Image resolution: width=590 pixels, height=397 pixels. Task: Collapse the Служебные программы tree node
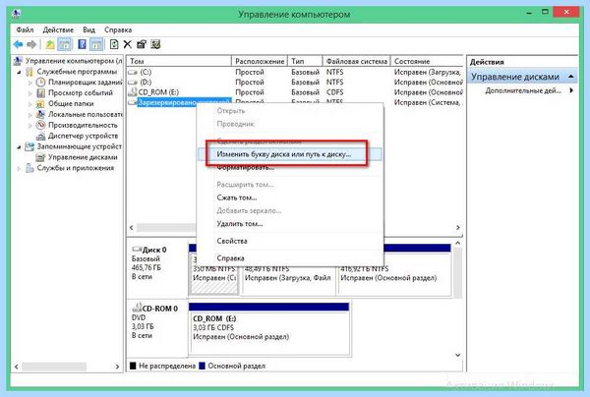(x=20, y=72)
